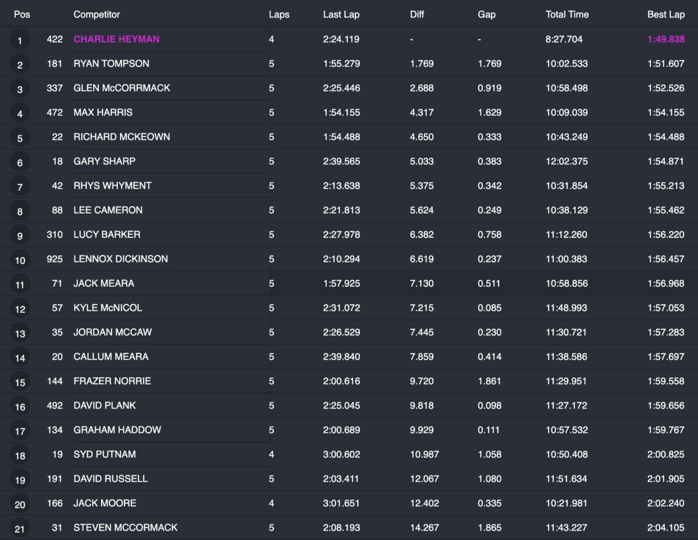Image resolution: width=698 pixels, height=540 pixels.
Task: Click SYD PUTNAM's last lap 3:00.602
Action: click(x=341, y=454)
